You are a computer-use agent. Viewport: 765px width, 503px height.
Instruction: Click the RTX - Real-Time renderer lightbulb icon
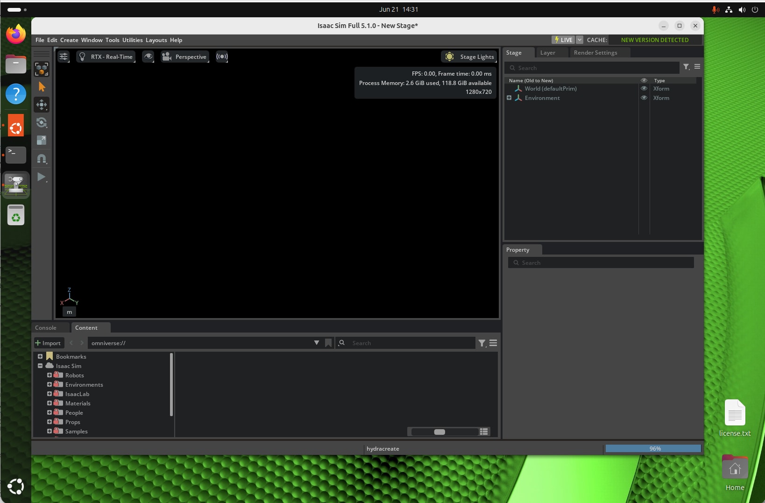point(82,57)
